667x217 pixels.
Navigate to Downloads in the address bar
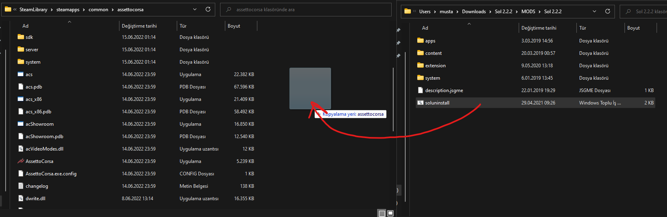(474, 12)
